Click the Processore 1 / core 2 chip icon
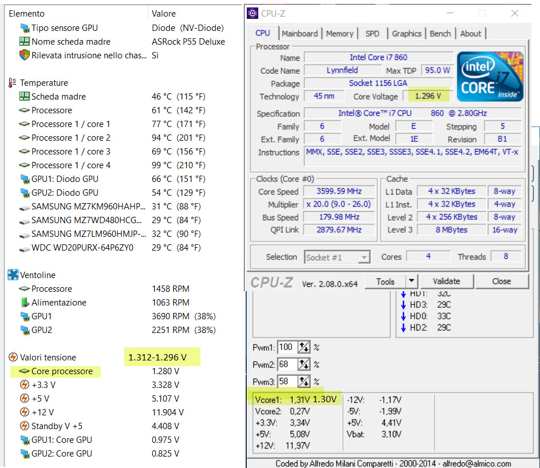Image resolution: width=540 pixels, height=468 pixels. click(24, 138)
